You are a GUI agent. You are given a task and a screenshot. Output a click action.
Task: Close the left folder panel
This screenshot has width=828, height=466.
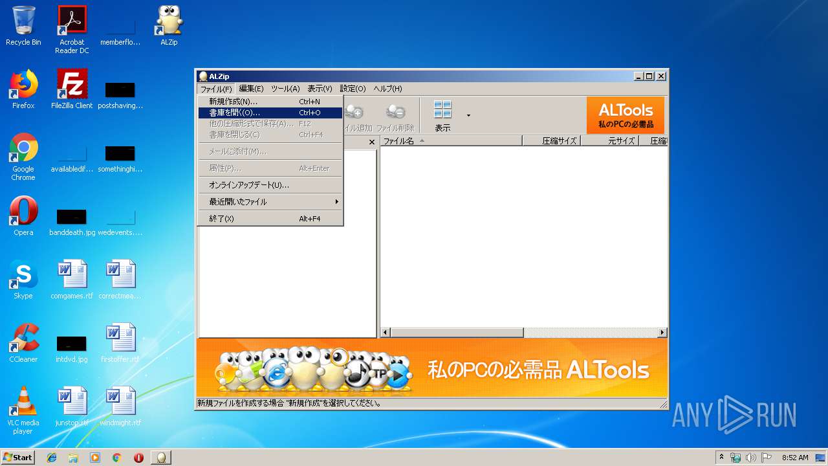(x=372, y=142)
